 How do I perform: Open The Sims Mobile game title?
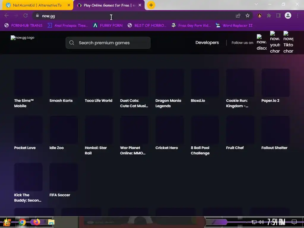tap(24, 103)
